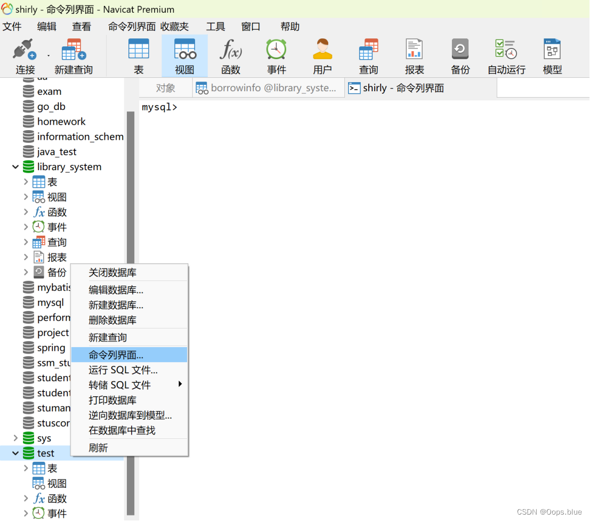
Task: Click 查询 queries icon under library_system
Action: [x=39, y=242]
